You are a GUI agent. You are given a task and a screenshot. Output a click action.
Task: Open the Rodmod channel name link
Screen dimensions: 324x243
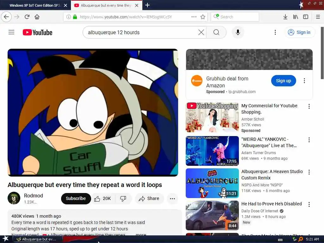[x=34, y=196]
